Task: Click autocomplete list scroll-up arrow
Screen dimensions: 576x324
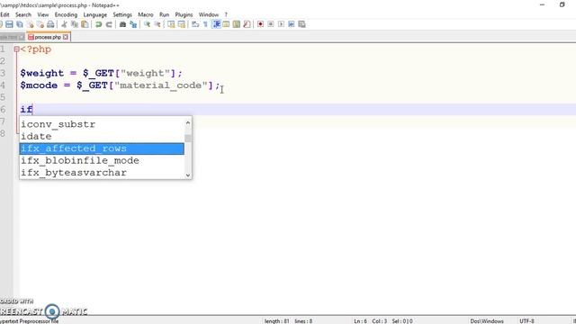Action: coord(188,122)
